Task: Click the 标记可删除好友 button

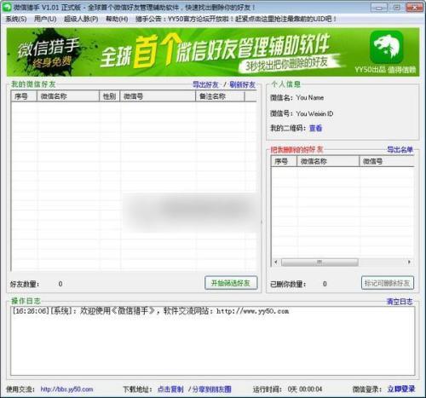Action: (388, 283)
